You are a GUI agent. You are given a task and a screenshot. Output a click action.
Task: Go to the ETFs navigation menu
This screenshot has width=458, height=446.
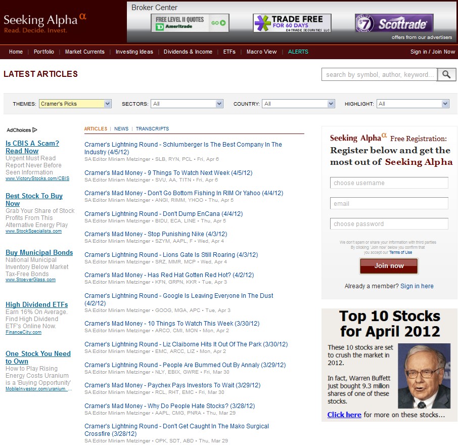coord(230,52)
